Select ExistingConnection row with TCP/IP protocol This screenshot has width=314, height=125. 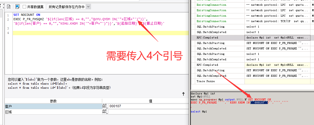point(252,21)
